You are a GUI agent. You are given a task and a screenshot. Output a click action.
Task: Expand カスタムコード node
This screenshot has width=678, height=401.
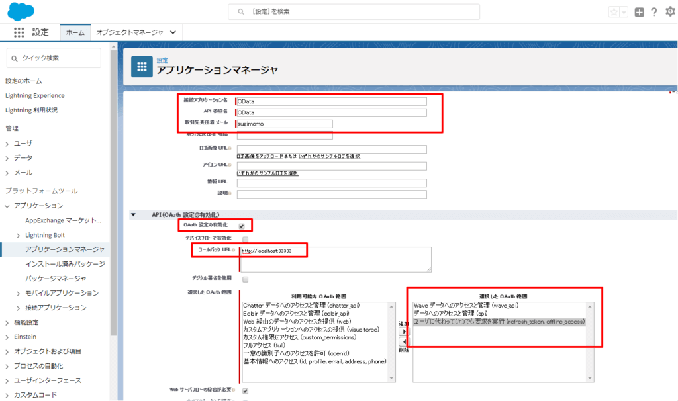tap(7, 396)
